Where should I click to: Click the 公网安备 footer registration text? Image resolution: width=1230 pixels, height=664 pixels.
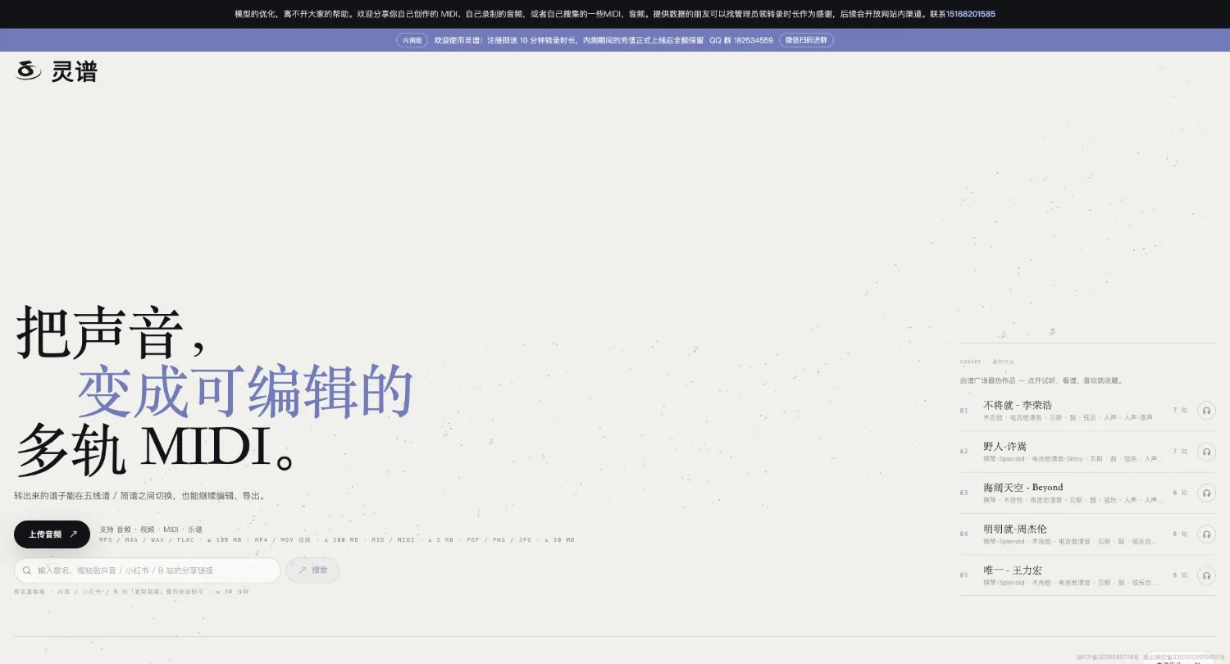1183,657
